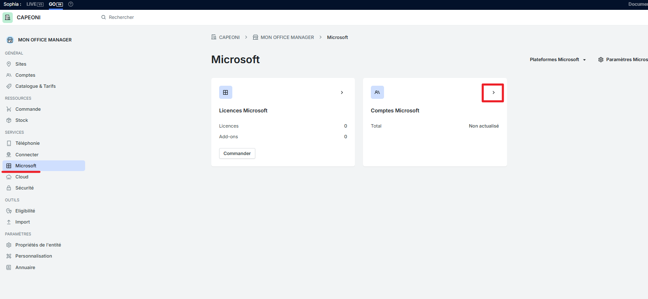Click the Personnalisation tools icon
Screen dimensions: 648x299
tap(9, 256)
